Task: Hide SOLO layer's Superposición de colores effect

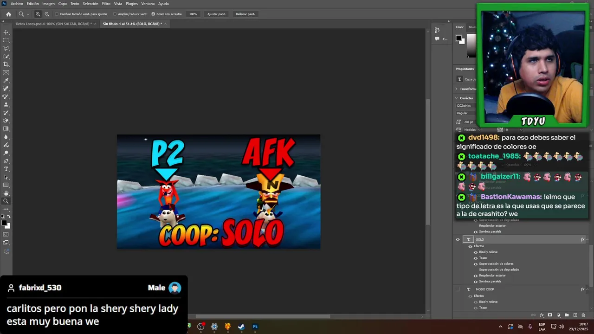Action: 475,264
